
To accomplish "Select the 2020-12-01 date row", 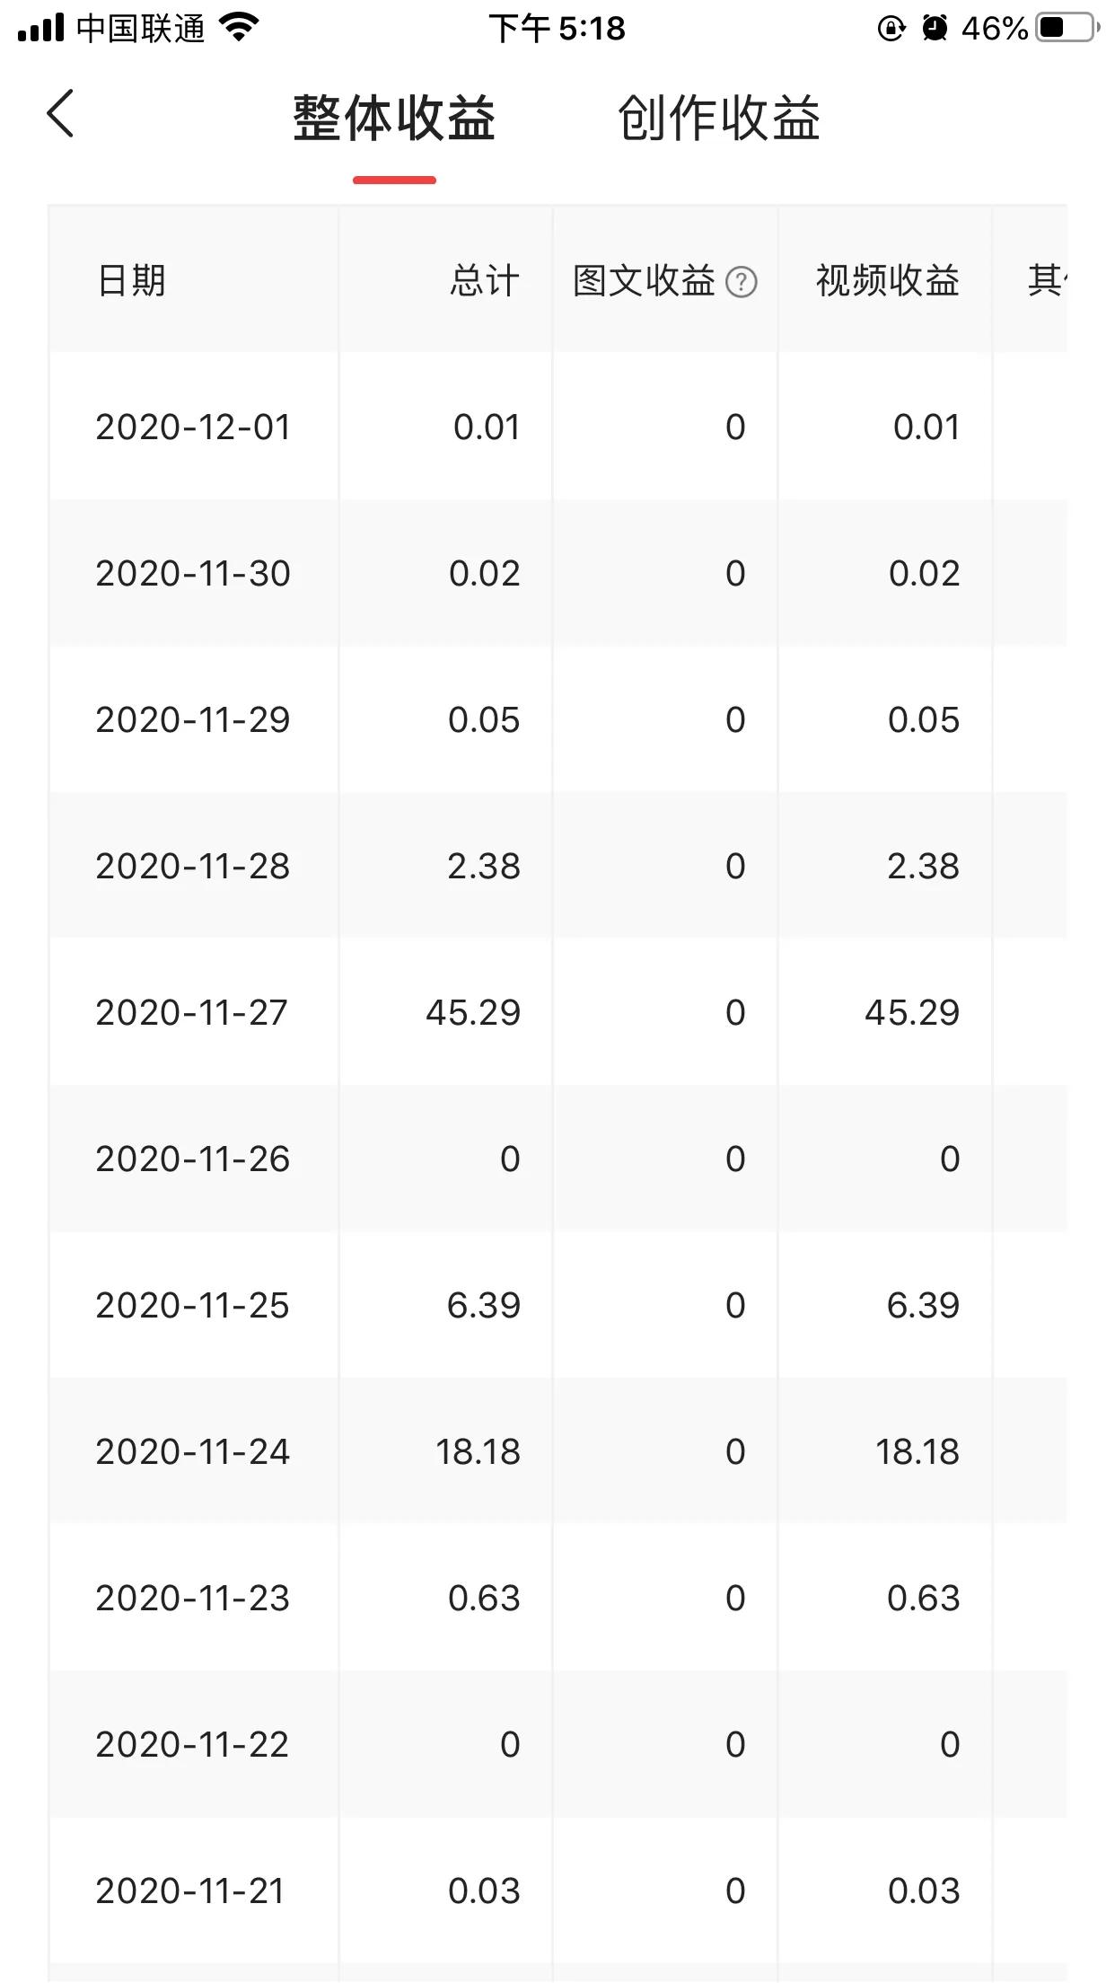I will click(x=193, y=427).
